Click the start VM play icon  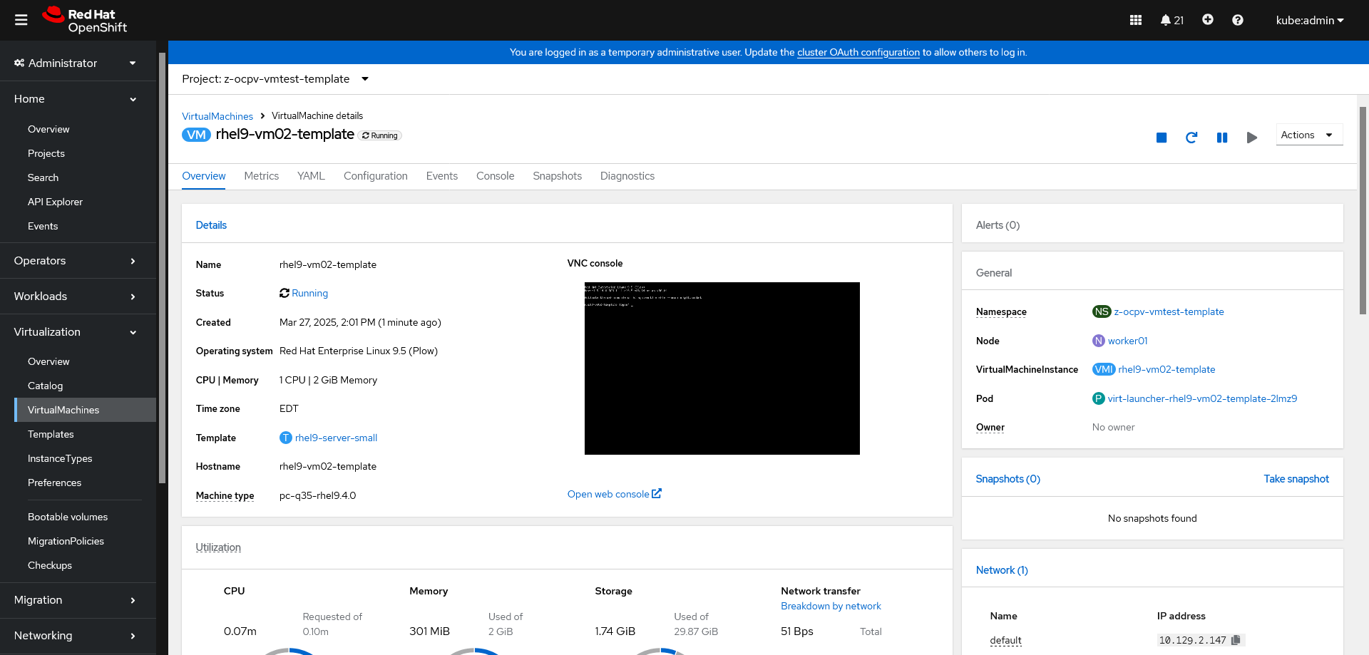1252,138
